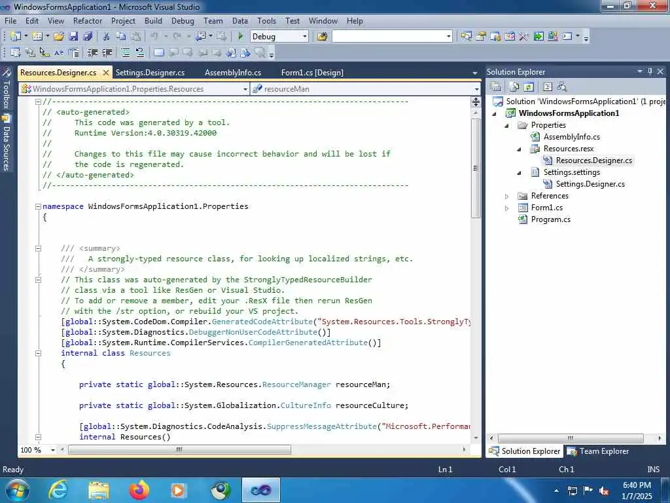The width and height of the screenshot is (670, 503).
Task: Select AssemblyInfo.cs in Solution Explorer
Action: (x=571, y=137)
